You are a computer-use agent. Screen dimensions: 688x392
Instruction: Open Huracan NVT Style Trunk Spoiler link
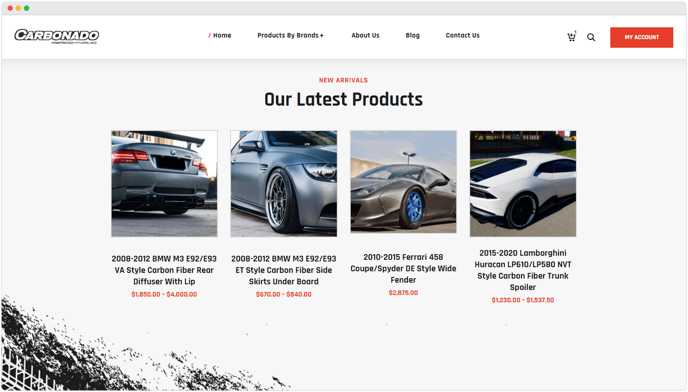click(x=523, y=270)
